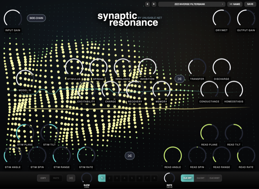This screenshot has width=259, height=189.
Task: Select snapshot slot 1
Action: coord(102,178)
